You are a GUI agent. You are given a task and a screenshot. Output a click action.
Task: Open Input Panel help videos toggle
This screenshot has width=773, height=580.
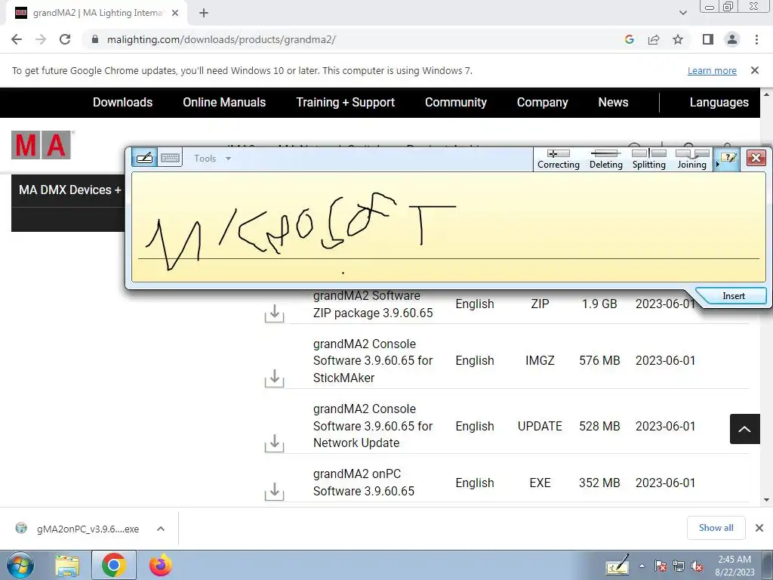click(x=727, y=159)
